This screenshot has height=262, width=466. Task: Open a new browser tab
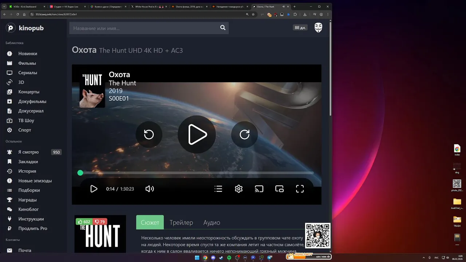(295, 7)
